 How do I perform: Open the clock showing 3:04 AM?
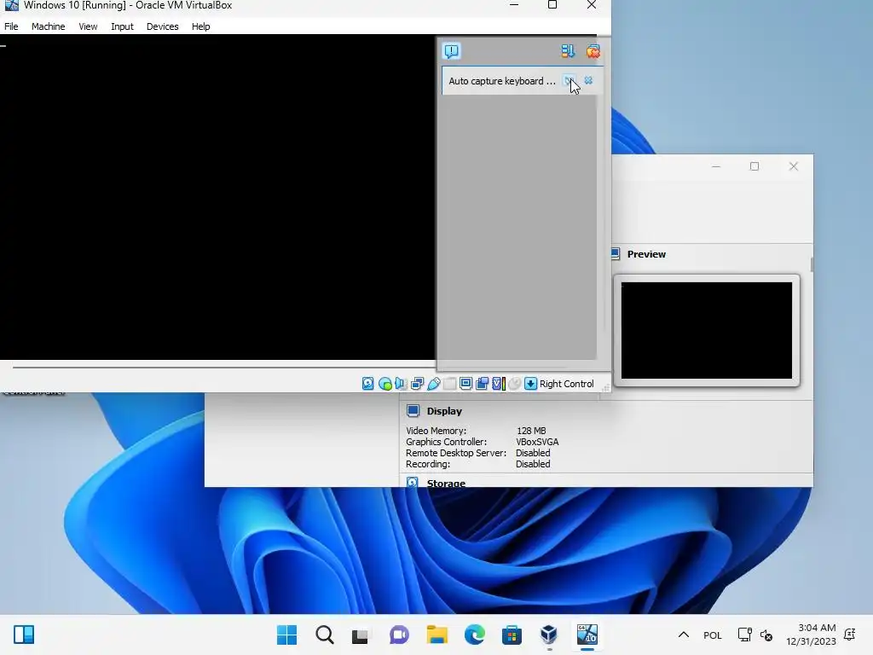[x=811, y=635]
